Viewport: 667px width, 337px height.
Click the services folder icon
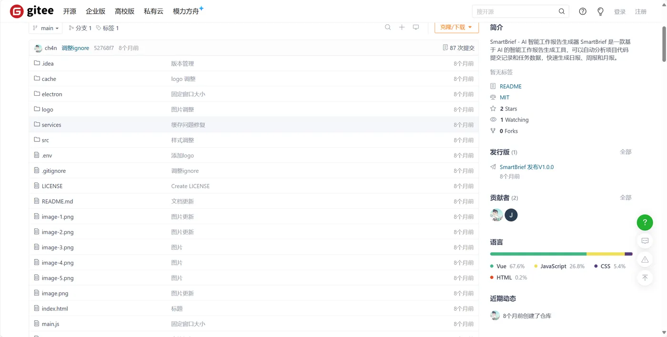tap(37, 124)
